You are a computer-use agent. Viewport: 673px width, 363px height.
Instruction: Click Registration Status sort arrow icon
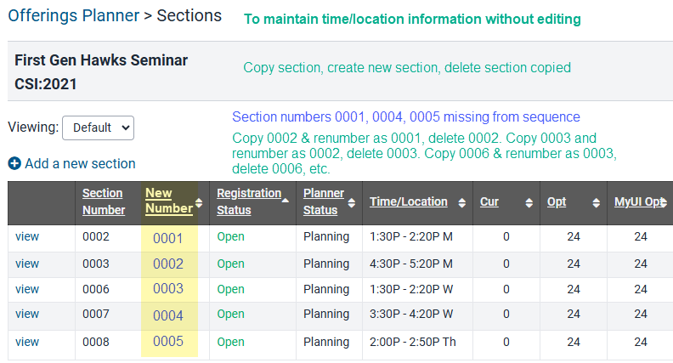(x=286, y=201)
